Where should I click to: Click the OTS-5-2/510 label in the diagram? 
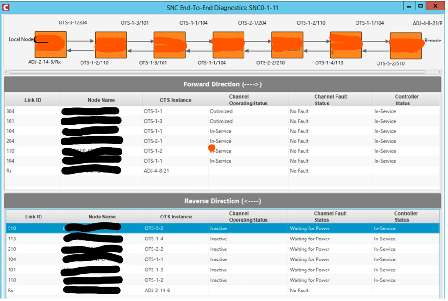pos(390,63)
